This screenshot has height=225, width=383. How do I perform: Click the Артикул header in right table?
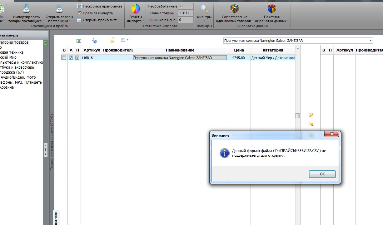(x=345, y=50)
